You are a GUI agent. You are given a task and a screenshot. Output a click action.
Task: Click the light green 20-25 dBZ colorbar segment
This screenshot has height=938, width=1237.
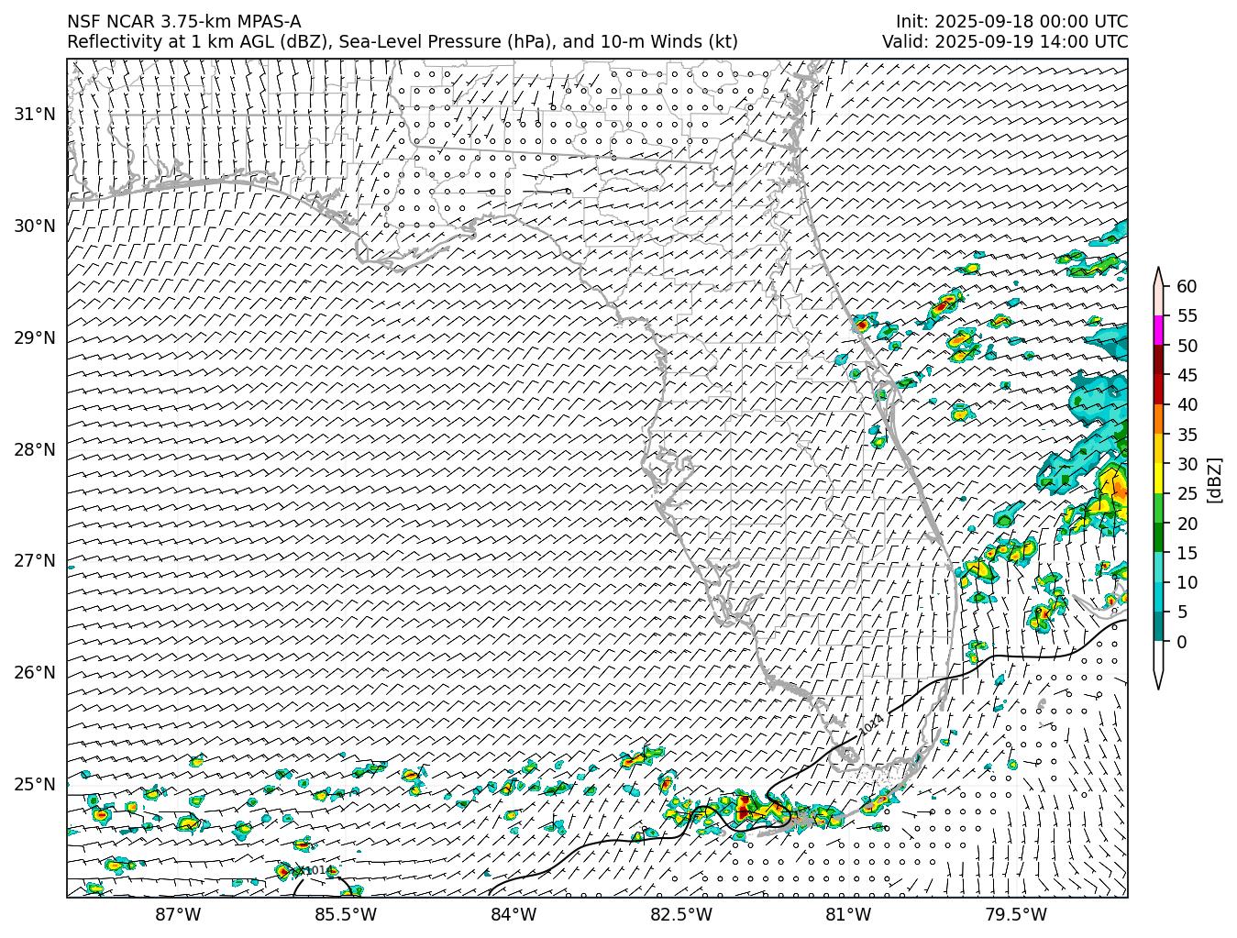1158,508
